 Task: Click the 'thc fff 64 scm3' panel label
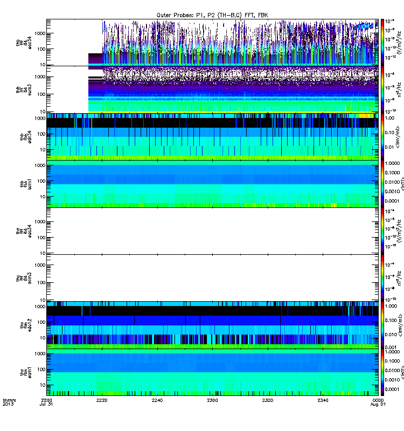click(24, 278)
